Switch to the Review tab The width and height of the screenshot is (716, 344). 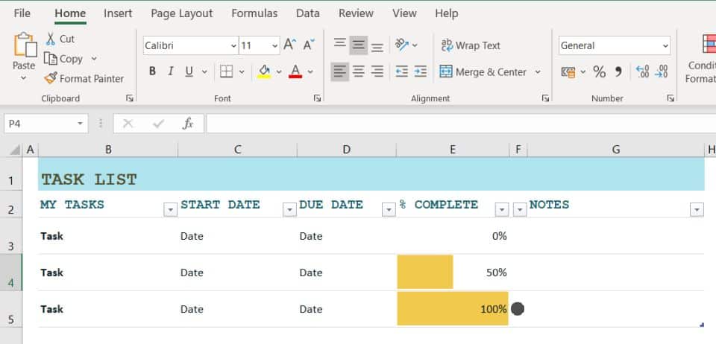pos(357,13)
